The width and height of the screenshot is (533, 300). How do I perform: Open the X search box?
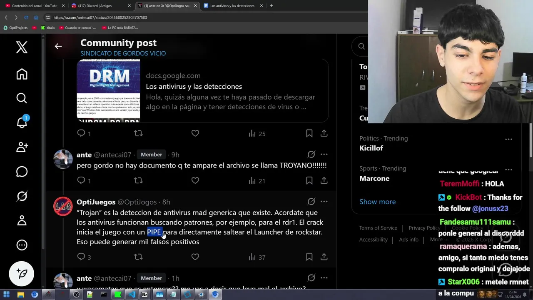pos(361,46)
